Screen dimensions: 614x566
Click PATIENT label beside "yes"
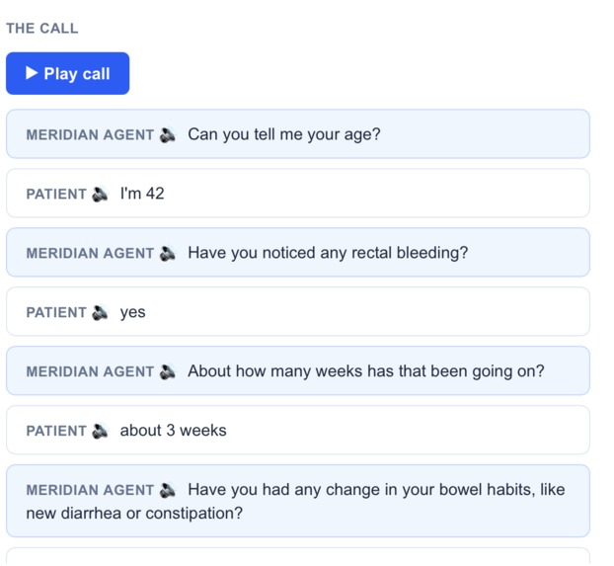56,313
